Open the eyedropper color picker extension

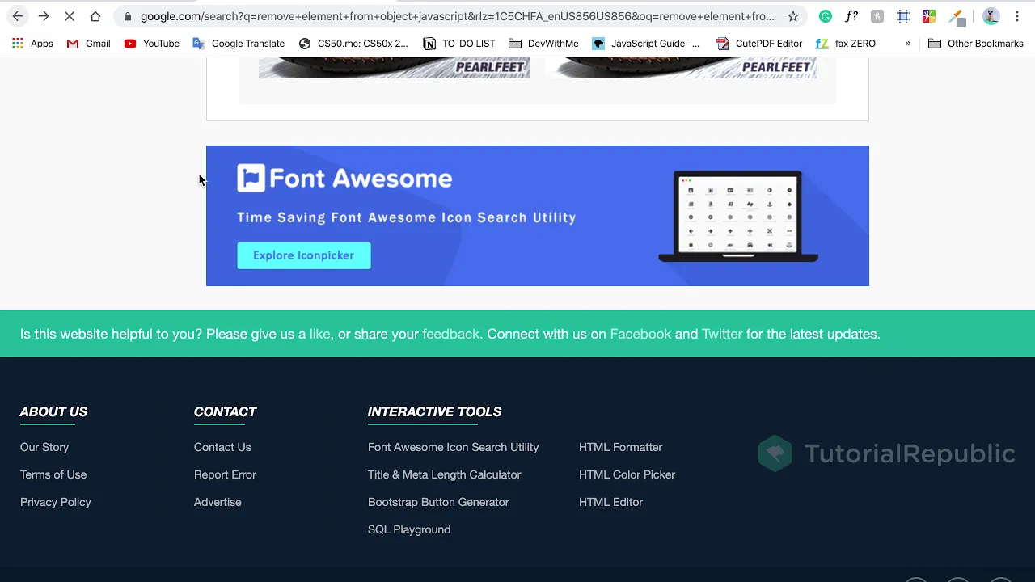956,16
